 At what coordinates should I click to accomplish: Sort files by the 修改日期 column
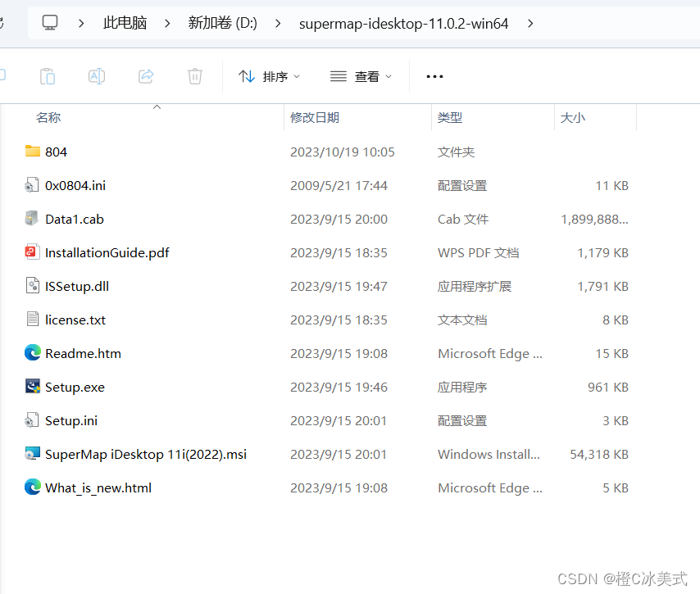pos(315,117)
